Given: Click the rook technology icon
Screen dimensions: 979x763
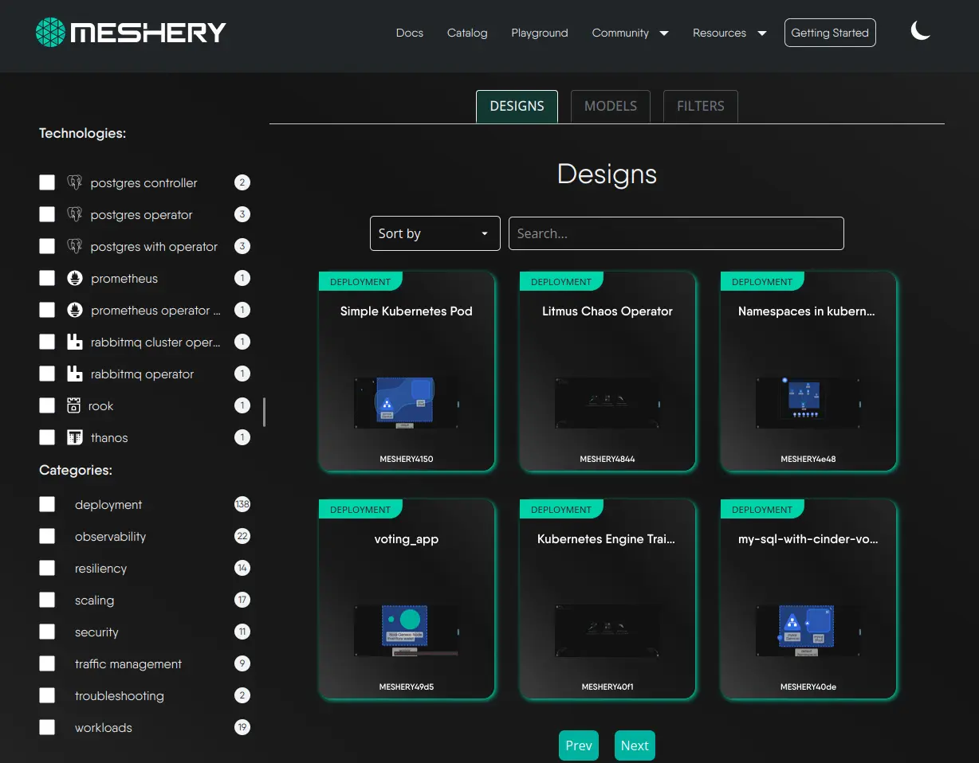Looking at the screenshot, I should (73, 405).
